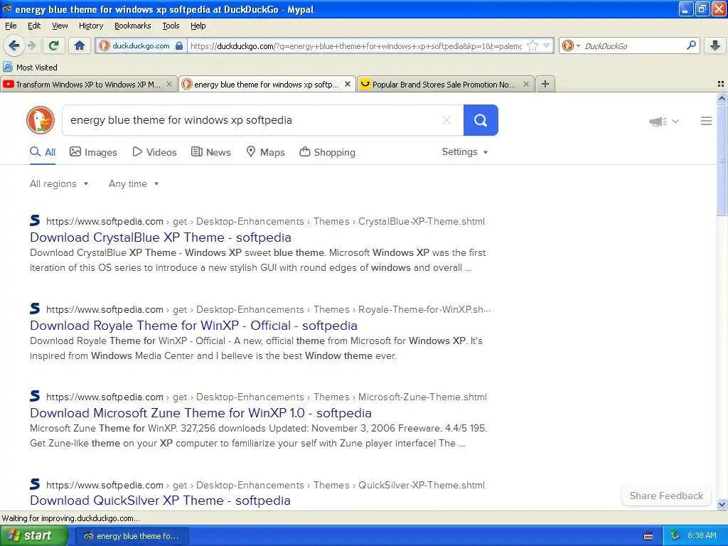
Task: Open the search engine selector dropdown
Action: point(571,45)
